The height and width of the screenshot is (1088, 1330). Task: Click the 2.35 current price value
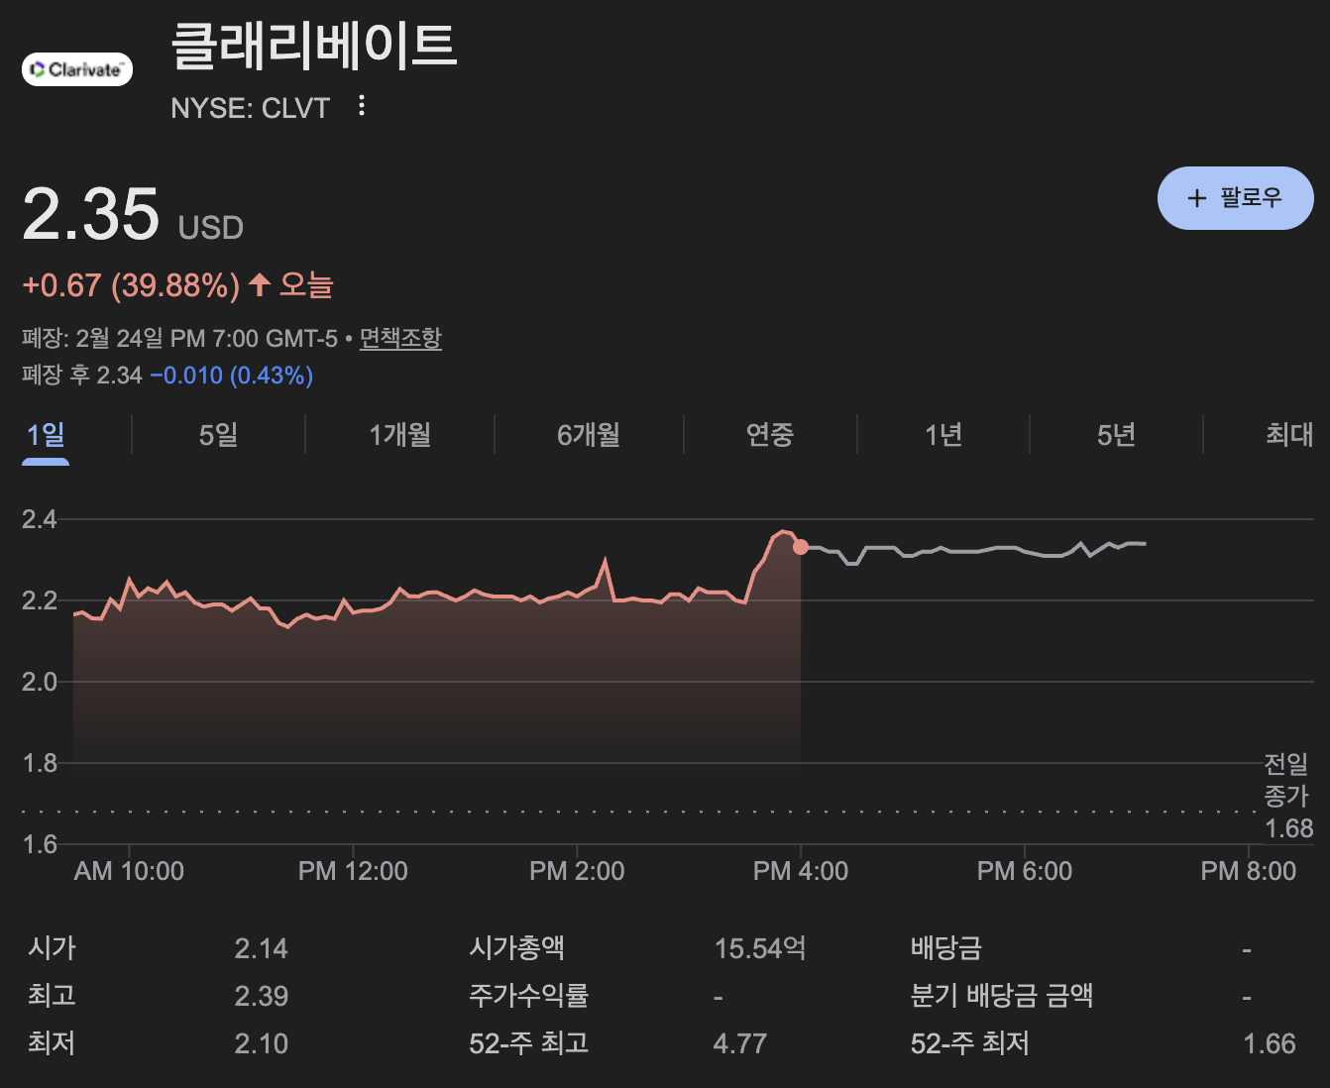pos(90,214)
